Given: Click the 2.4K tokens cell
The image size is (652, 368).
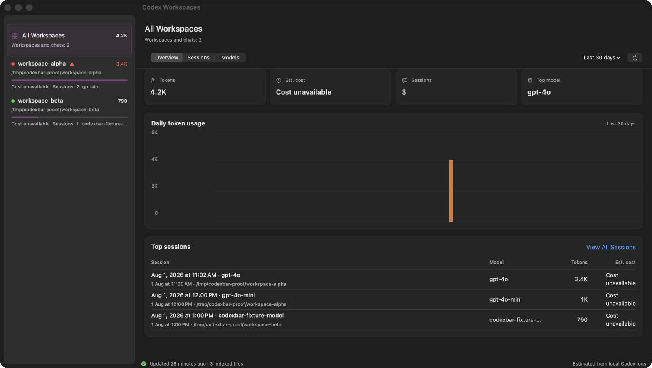Looking at the screenshot, I should tap(581, 280).
